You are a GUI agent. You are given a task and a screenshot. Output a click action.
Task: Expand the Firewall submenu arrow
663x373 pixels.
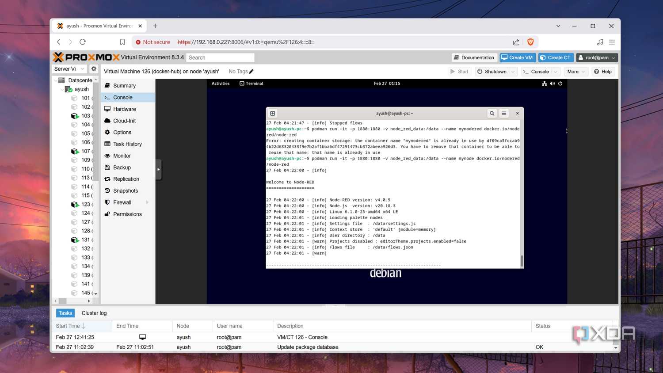[x=147, y=202]
